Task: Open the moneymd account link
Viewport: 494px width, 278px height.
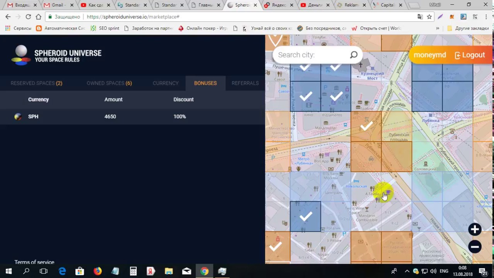Action: coord(430,55)
